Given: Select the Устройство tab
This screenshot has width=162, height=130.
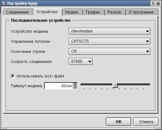Looking at the screenshot, I should pos(48,12).
